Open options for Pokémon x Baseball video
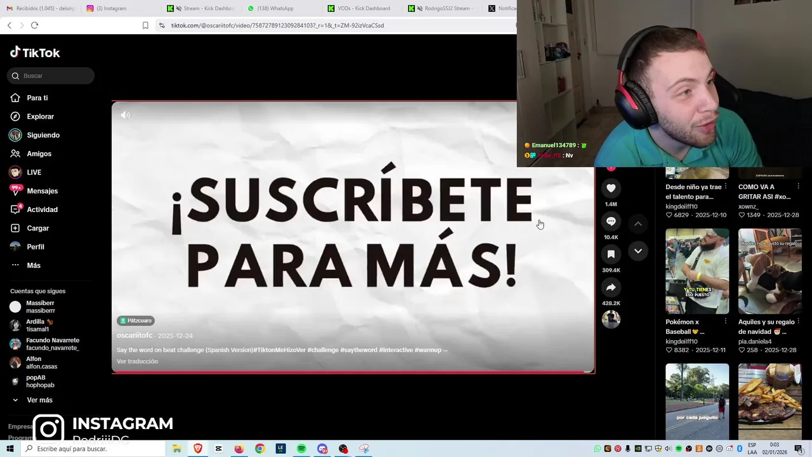Viewport: 812px width, 457px height. tap(726, 322)
